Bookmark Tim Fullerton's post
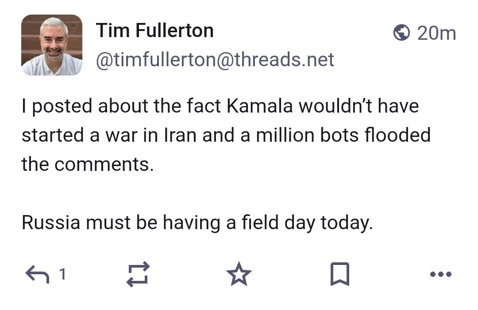The width and height of the screenshot is (478, 310). [x=340, y=274]
